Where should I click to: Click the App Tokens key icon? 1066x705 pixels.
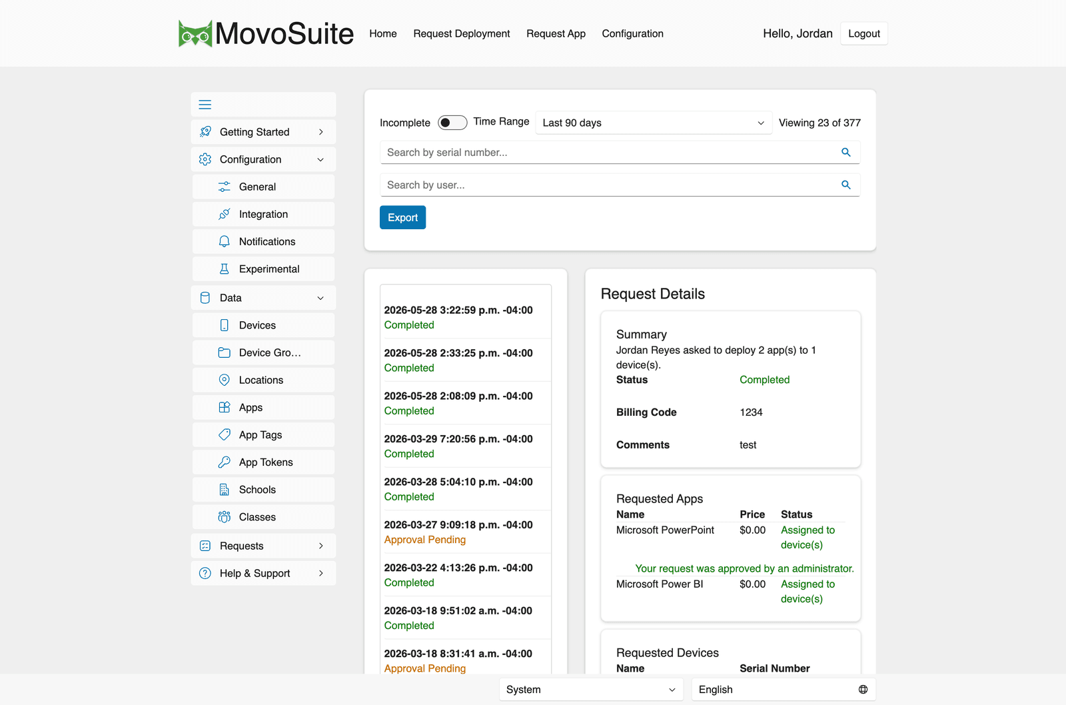point(225,462)
